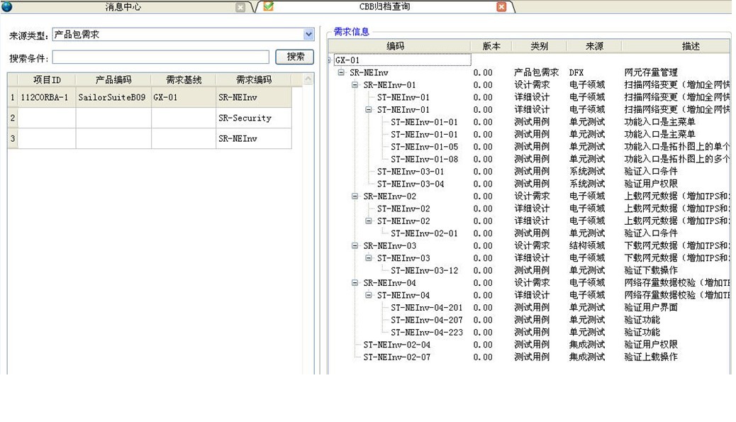The height and width of the screenshot is (422, 736).
Task: Collapse the SR-NEInv-01 tree node
Action: pos(355,85)
